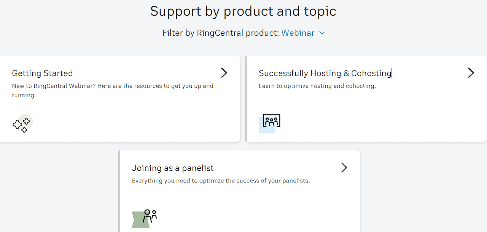The image size is (487, 232).
Task: Click the chevron next to Webinar
Action: coord(321,33)
